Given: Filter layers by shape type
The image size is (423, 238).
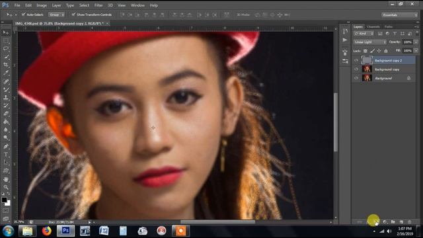Looking at the screenshot, I should 403,34.
